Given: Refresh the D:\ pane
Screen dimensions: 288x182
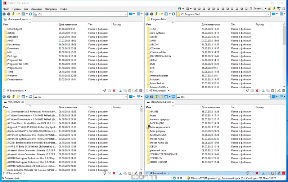Looking at the screenshot, I should tap(174, 97).
